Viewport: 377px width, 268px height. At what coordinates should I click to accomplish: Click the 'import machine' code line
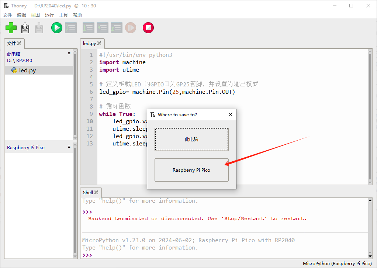[x=122, y=62]
